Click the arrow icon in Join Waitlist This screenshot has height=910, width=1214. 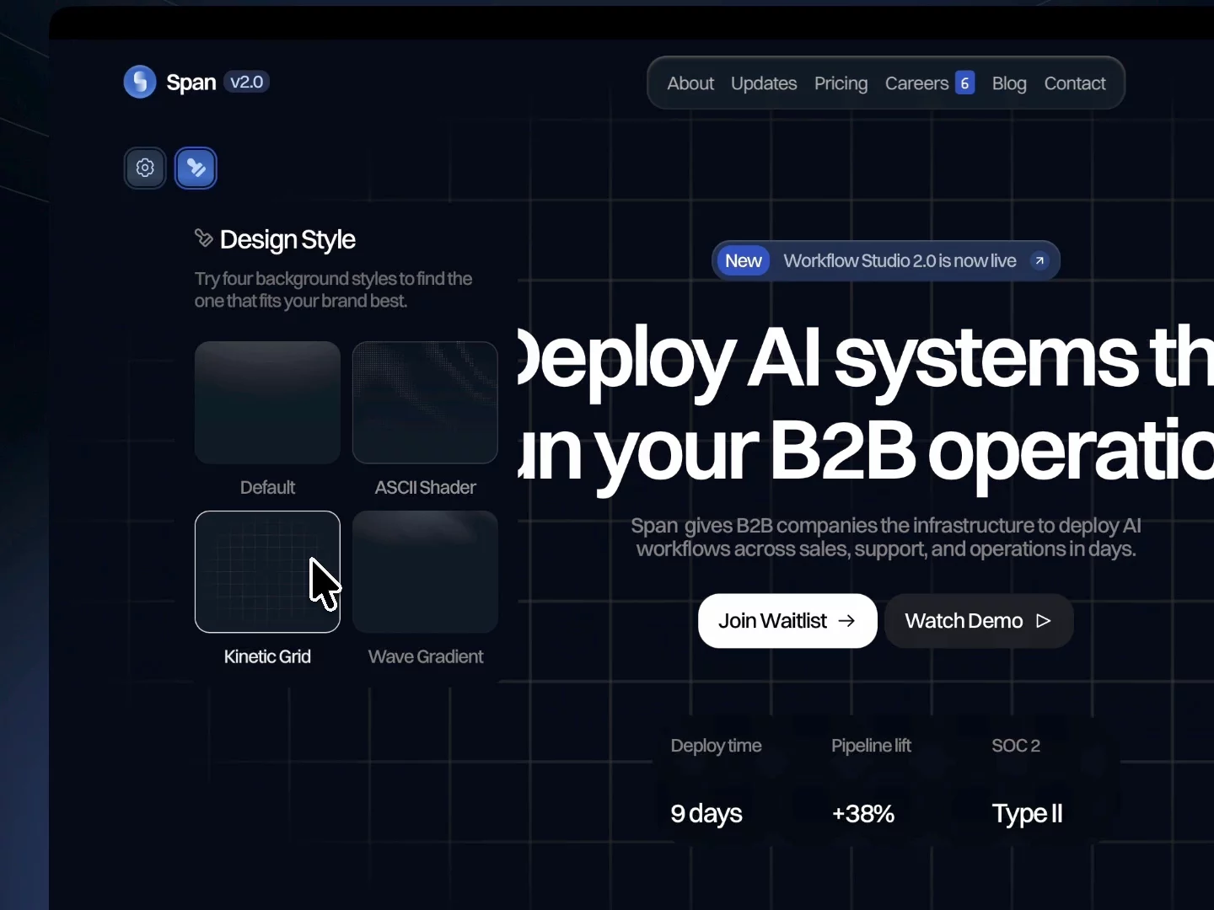pyautogui.click(x=847, y=621)
